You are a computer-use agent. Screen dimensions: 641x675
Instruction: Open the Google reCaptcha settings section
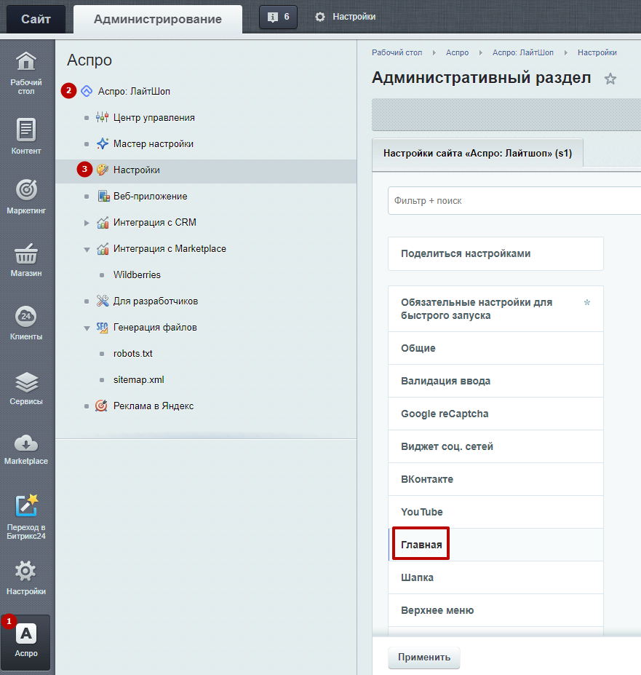click(495, 414)
